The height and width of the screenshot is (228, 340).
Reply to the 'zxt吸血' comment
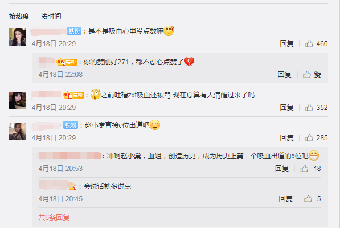(x=286, y=107)
